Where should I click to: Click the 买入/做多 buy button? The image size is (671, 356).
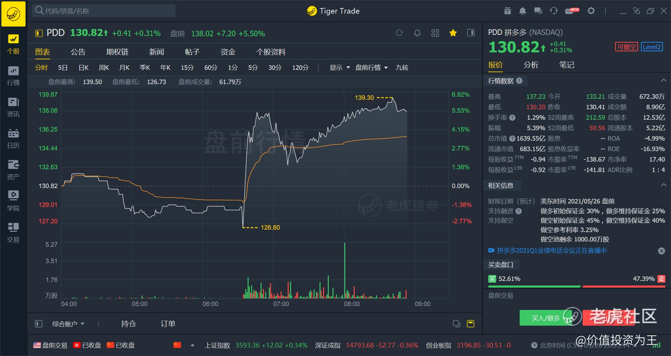[x=546, y=318]
